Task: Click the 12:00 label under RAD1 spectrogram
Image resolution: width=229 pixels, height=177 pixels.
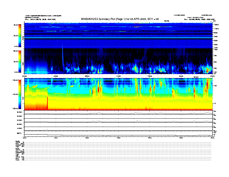Action: [x=119, y=76]
